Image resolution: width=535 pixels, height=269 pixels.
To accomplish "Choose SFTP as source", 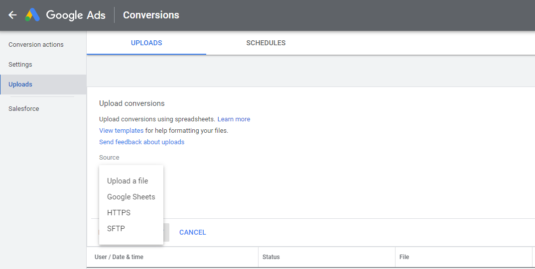I will (131, 229).
